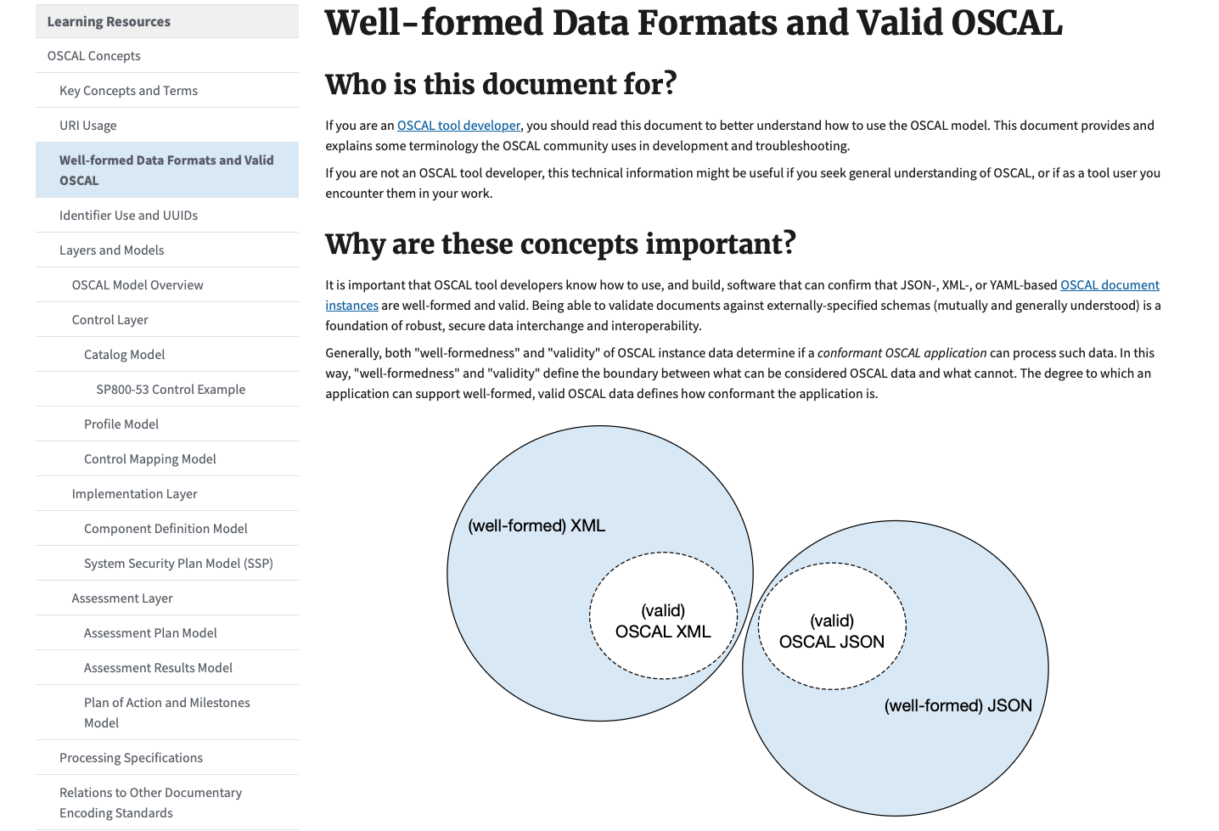Open Processing Specifications page
The width and height of the screenshot is (1219, 831).
click(132, 758)
